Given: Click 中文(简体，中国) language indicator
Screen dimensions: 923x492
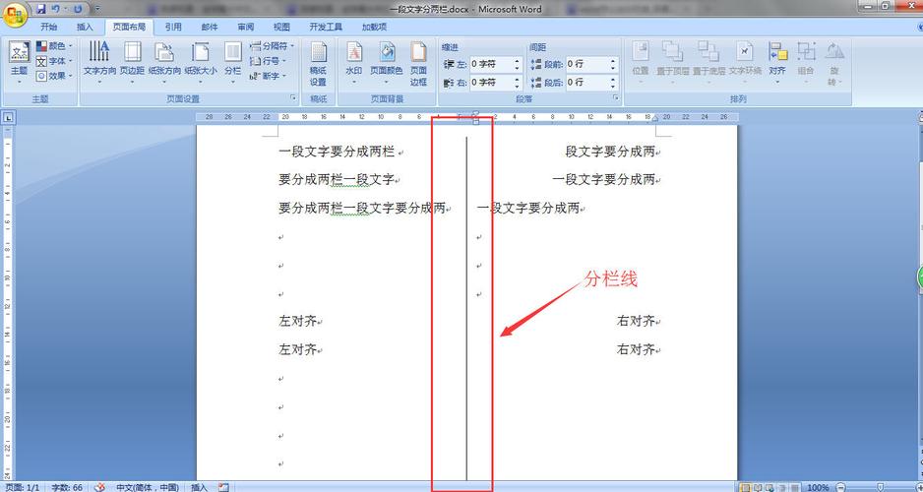Looking at the screenshot, I should [x=148, y=487].
